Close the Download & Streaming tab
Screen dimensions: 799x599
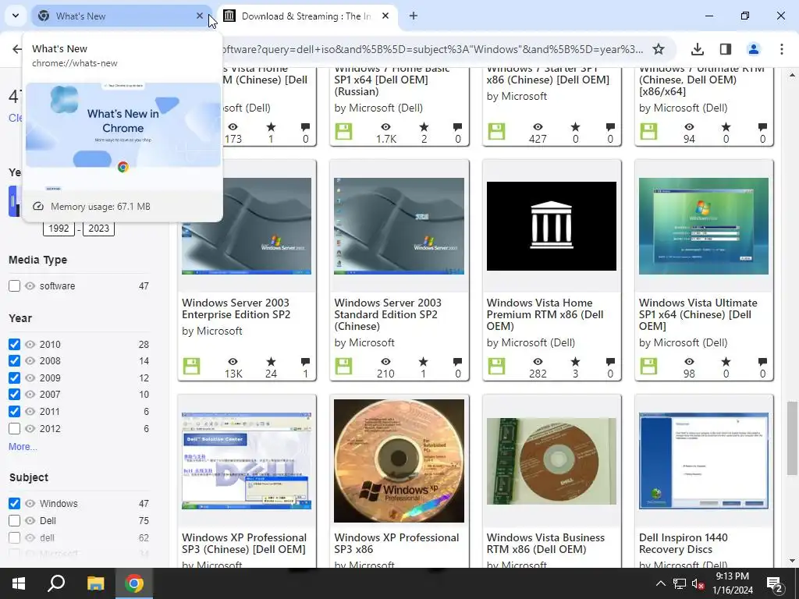(x=385, y=16)
